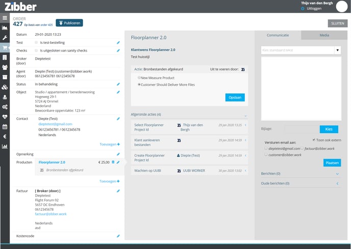Open the 'Kies standaard tekst' dropdown
Viewport: 351px width, 249px height.
point(337,51)
